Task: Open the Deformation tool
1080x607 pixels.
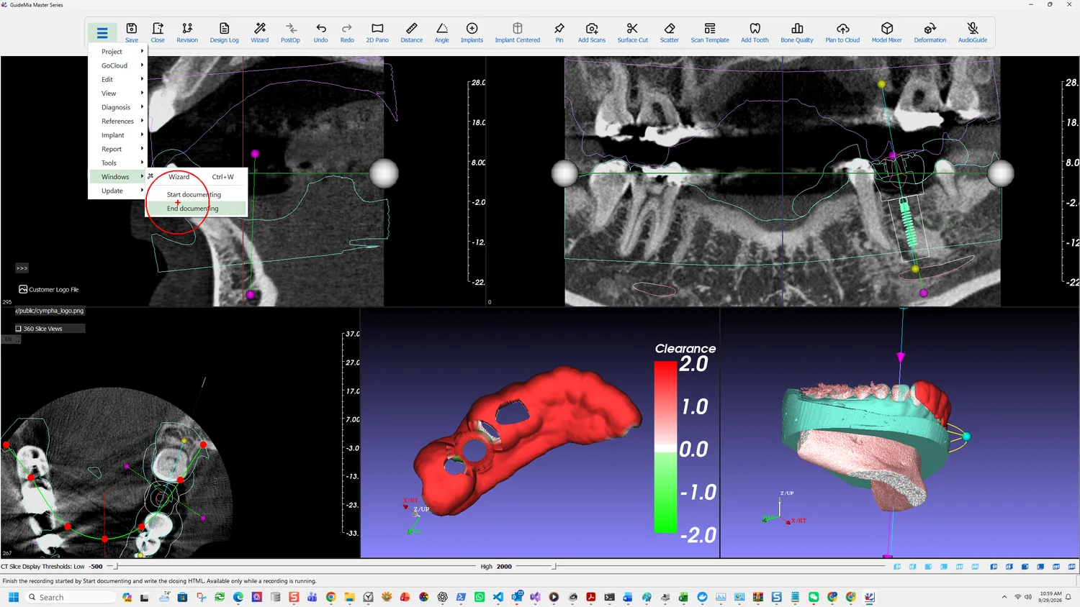Action: pyautogui.click(x=930, y=32)
